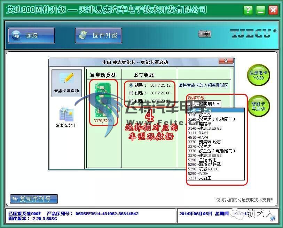
Task: Minimize the 艾迪900 main window
Action: [260, 10]
